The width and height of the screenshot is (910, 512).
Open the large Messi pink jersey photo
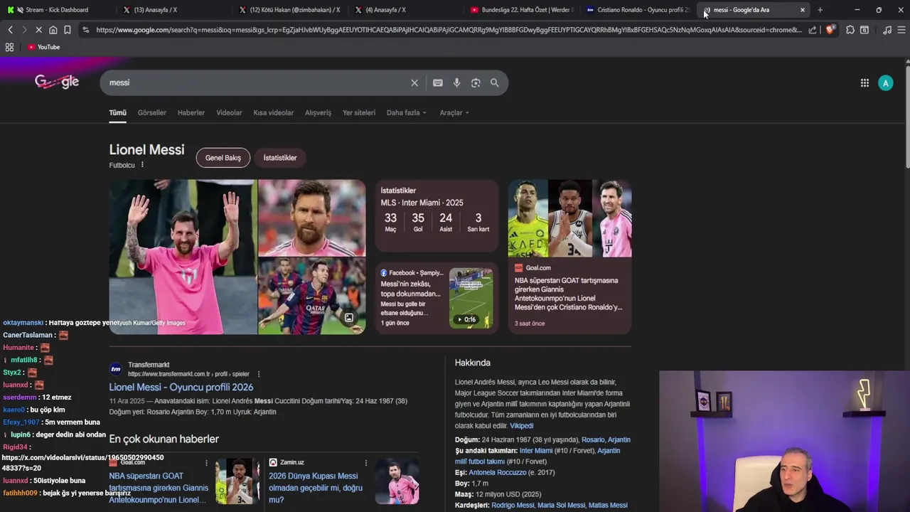pyautogui.click(x=183, y=257)
